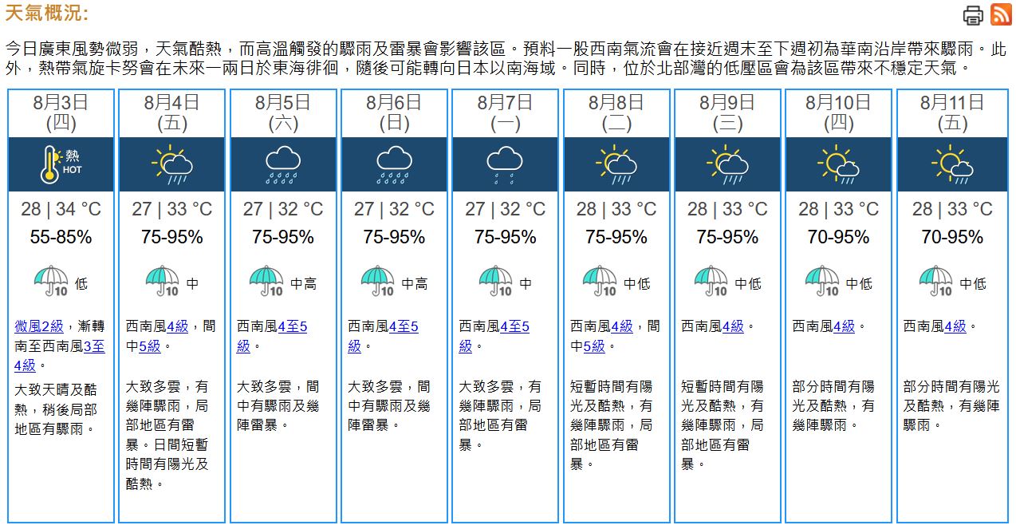Click the printer icon
This screenshot has height=529, width=1016.
[x=974, y=15]
